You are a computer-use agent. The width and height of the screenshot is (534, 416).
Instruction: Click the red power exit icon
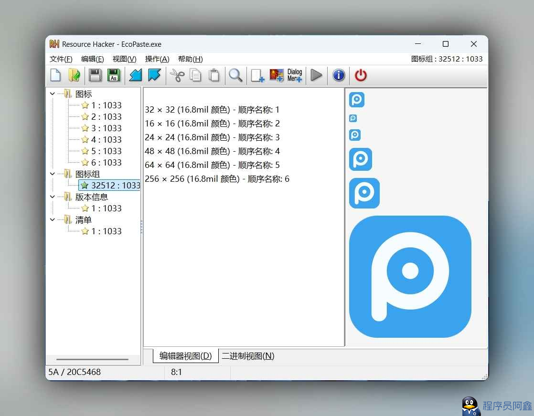[361, 75]
